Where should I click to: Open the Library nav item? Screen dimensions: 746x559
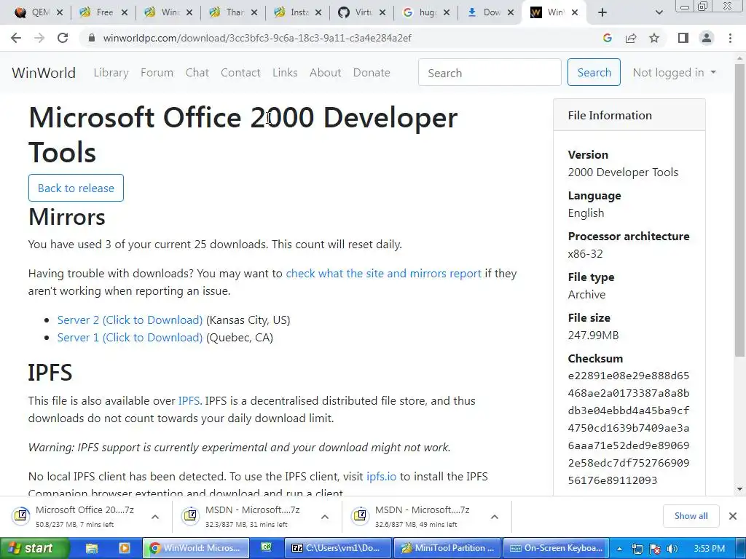pyautogui.click(x=111, y=73)
